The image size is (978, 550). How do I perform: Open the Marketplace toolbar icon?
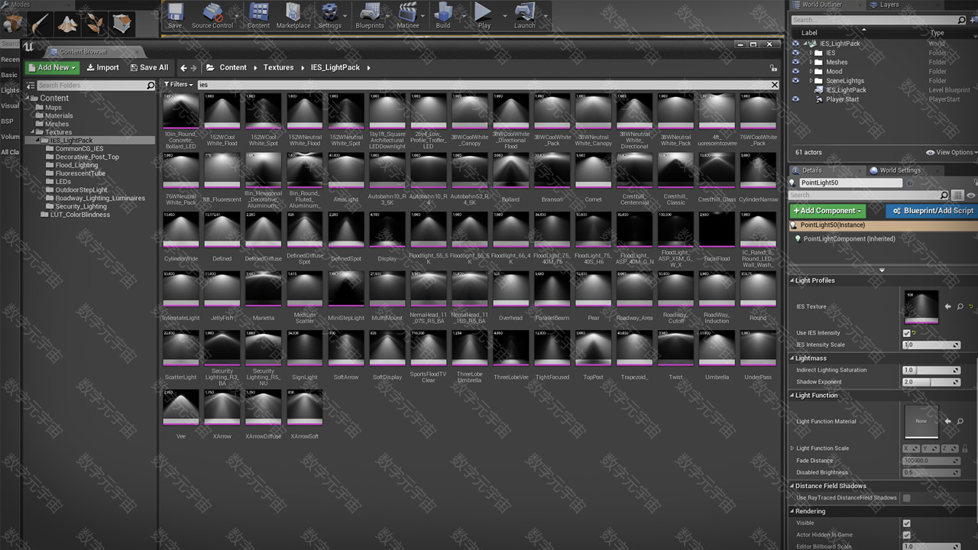tap(293, 16)
